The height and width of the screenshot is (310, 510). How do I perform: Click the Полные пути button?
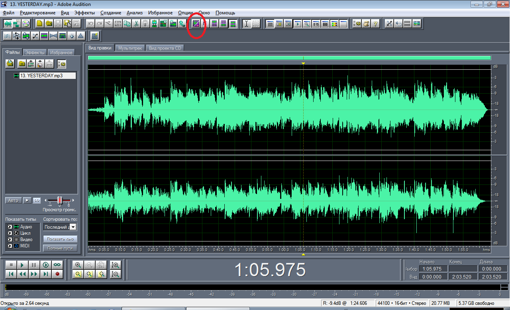pyautogui.click(x=60, y=248)
